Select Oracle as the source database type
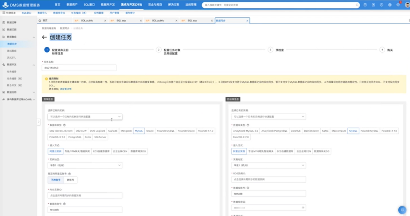The height and width of the screenshot is (216, 410). tap(150, 131)
